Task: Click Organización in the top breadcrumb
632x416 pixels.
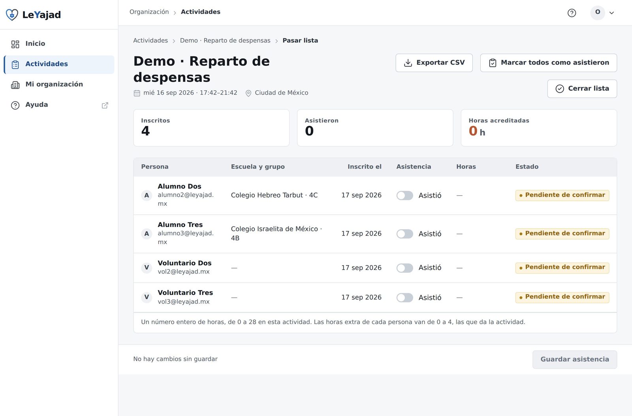Action: pos(149,12)
